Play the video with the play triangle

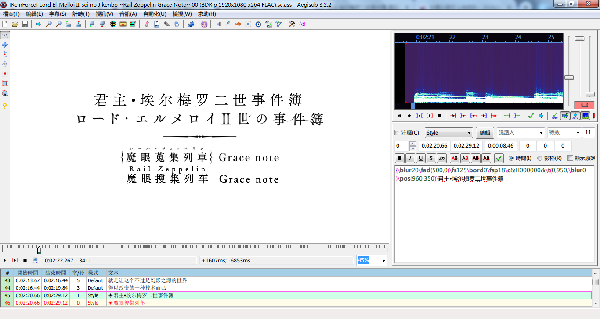pyautogui.click(x=5, y=260)
